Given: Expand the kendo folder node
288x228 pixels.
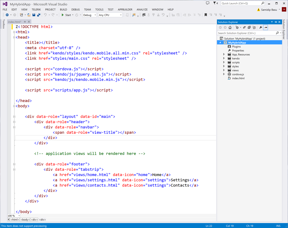Looking at the screenshot, I should coord(224,58).
